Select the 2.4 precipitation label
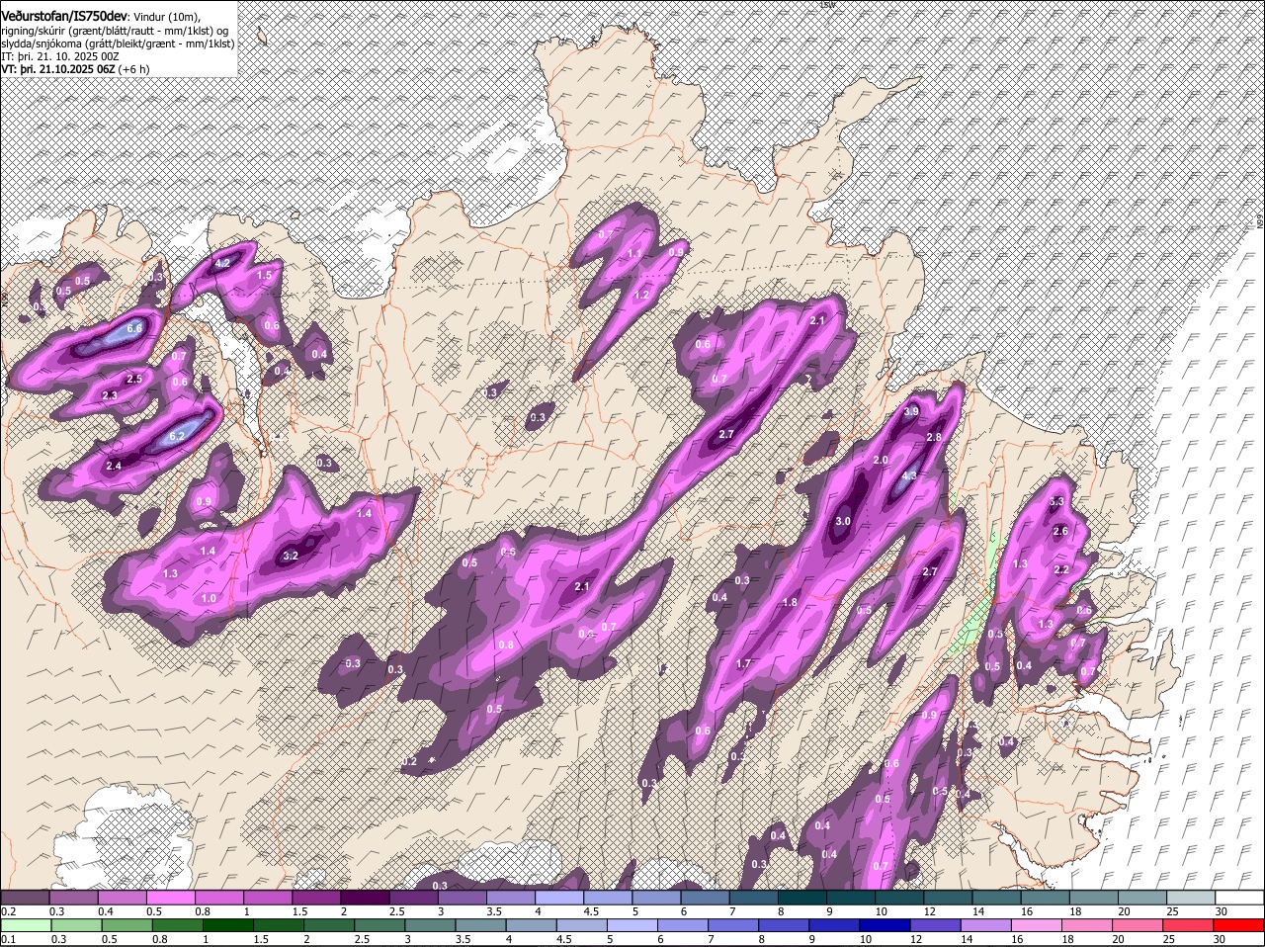1265x947 pixels. pyautogui.click(x=114, y=466)
